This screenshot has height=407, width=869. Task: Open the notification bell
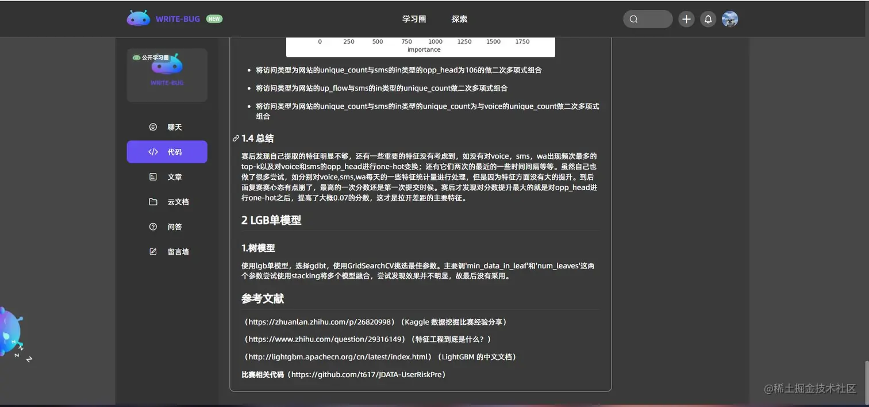(x=708, y=19)
